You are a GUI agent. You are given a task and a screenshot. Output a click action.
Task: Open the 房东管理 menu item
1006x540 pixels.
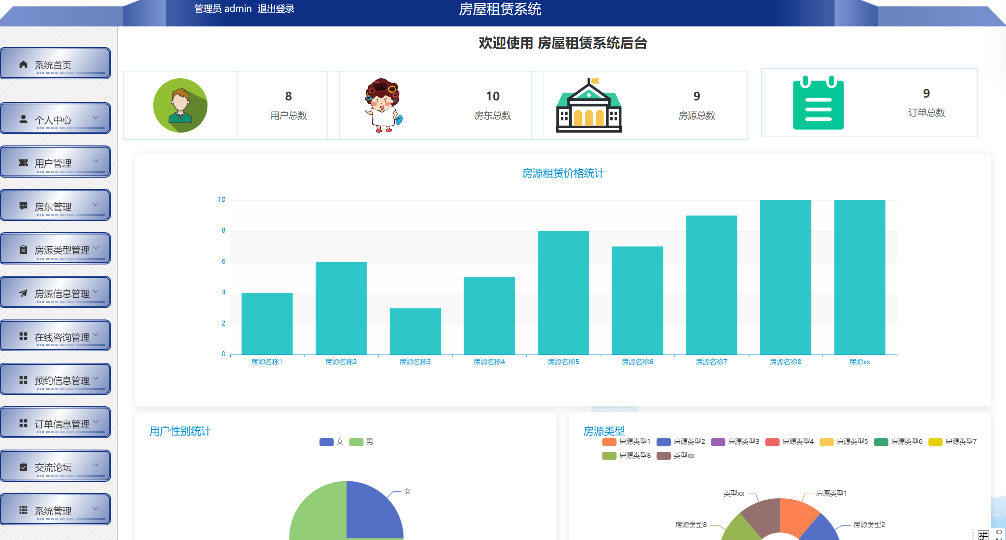coord(55,205)
